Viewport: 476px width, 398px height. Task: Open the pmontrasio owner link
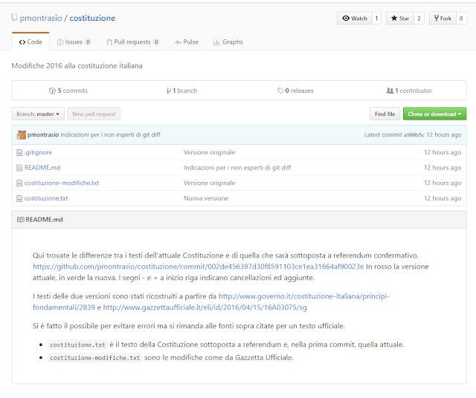[x=41, y=18]
